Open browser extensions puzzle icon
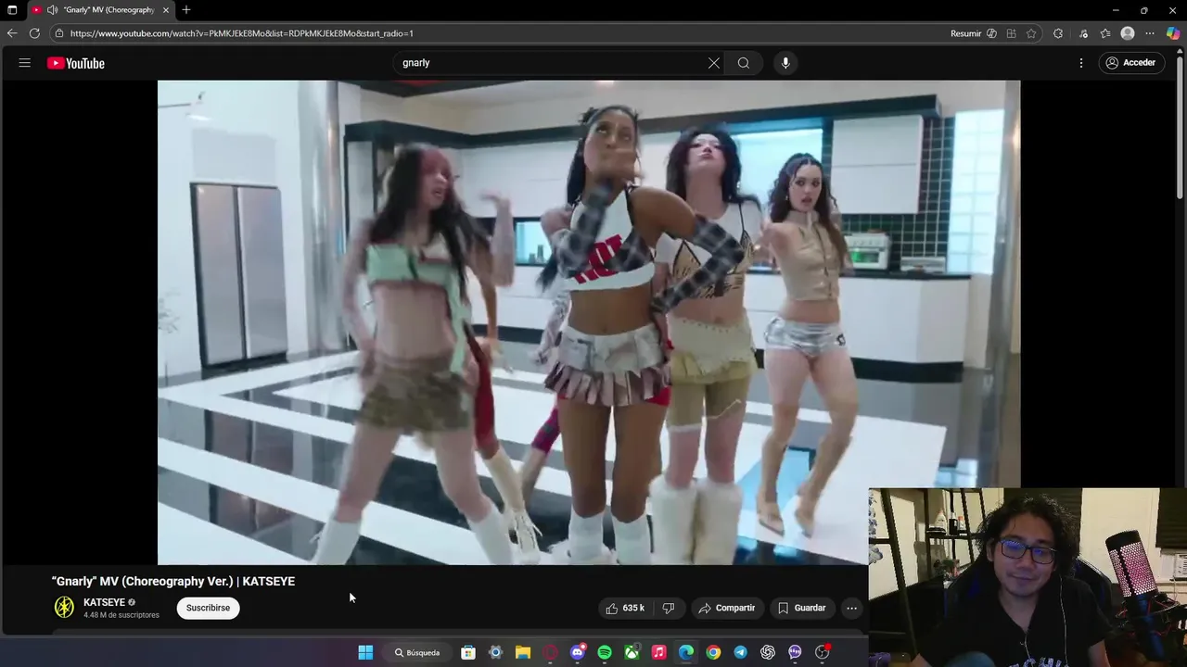 pos(1058,33)
